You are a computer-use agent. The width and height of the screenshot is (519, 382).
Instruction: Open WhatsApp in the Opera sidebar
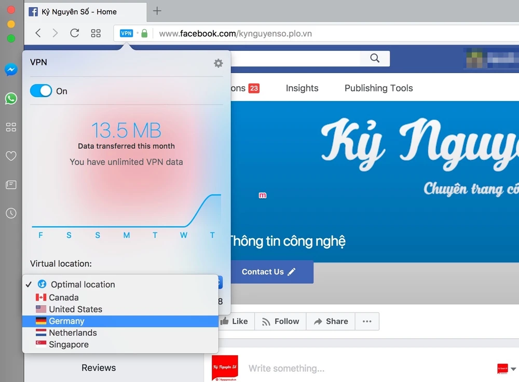[x=11, y=99]
